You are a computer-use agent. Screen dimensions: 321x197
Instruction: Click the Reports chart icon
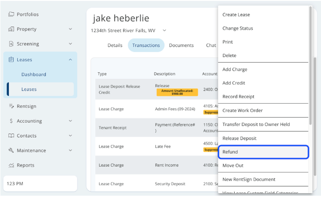[x=11, y=165]
